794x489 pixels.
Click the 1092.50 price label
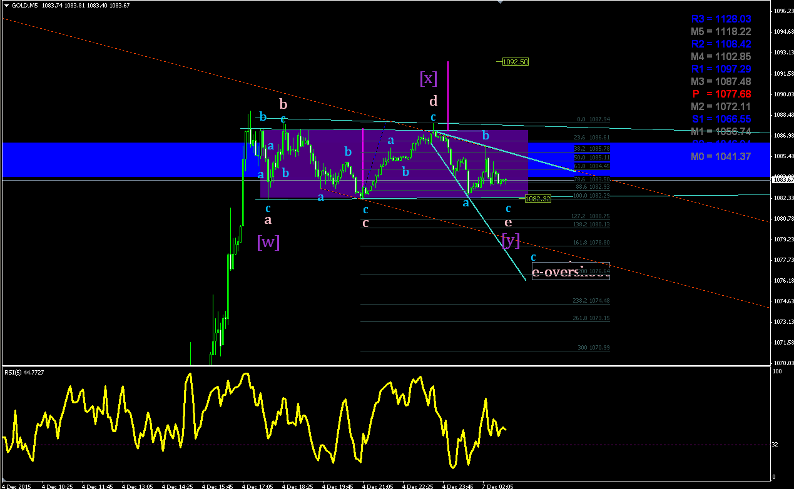point(516,61)
